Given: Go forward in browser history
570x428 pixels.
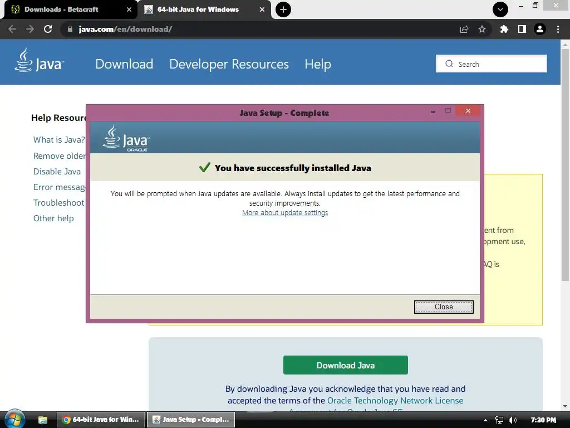Looking at the screenshot, I should [x=30, y=29].
